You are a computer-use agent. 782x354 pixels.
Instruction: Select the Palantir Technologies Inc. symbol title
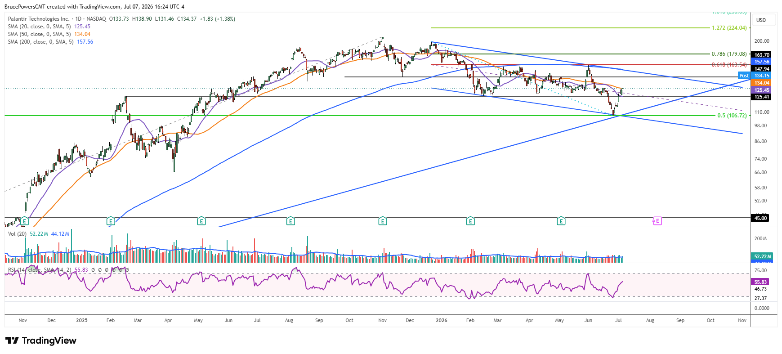pos(39,19)
